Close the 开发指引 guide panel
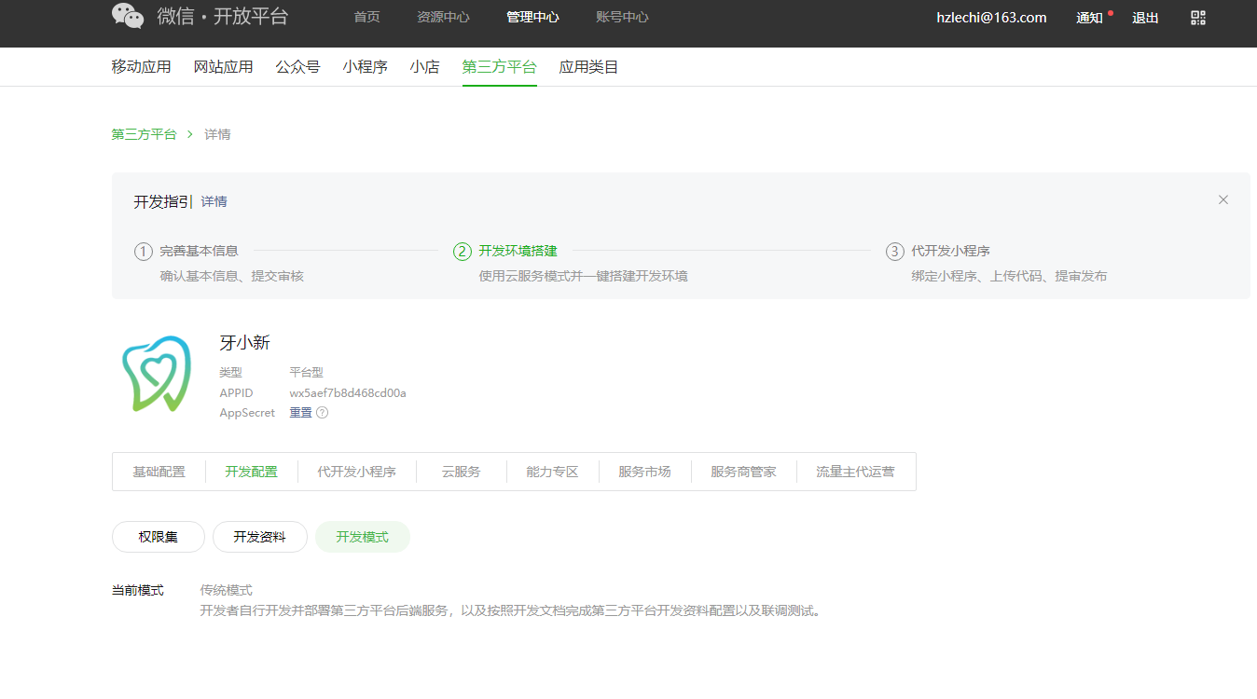The width and height of the screenshot is (1257, 699). point(1223,199)
